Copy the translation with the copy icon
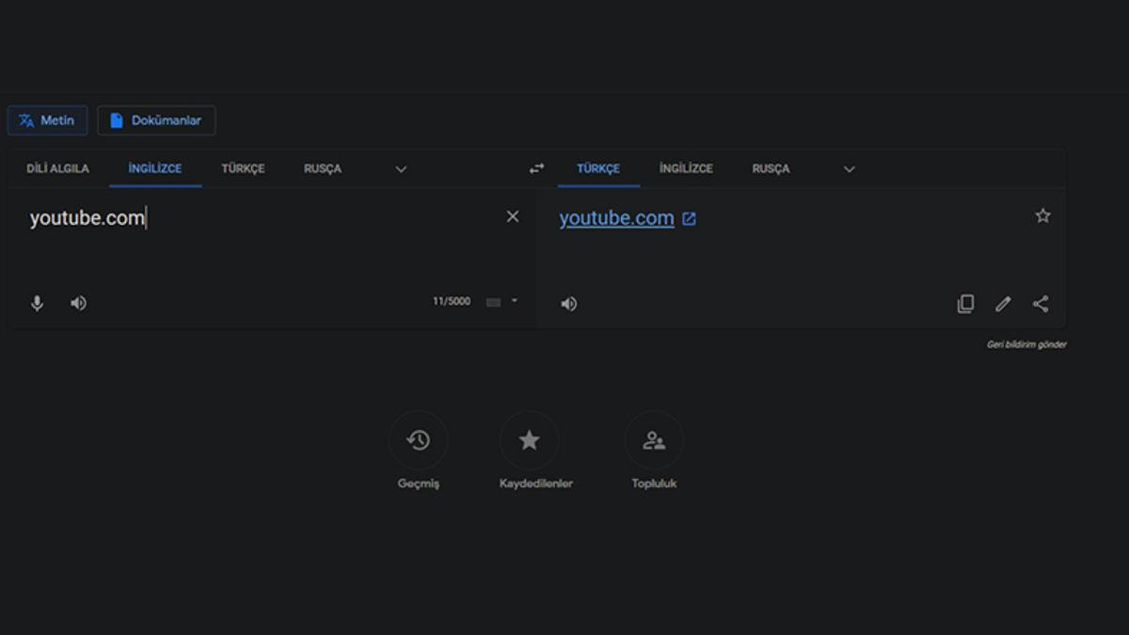Screen dimensions: 1129x635 click(965, 304)
